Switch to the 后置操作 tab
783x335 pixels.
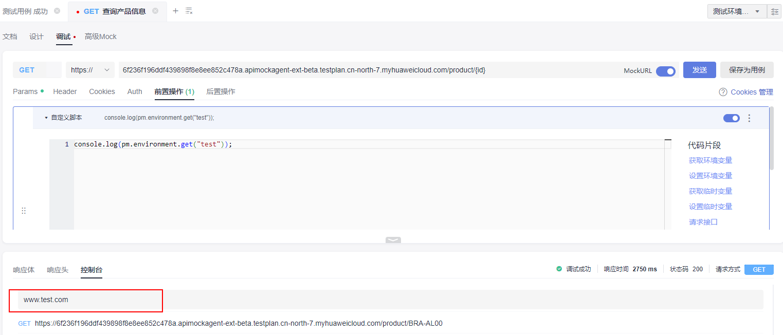(x=221, y=91)
